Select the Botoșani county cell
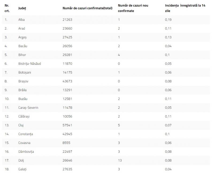214x173 pixels. tap(25, 72)
